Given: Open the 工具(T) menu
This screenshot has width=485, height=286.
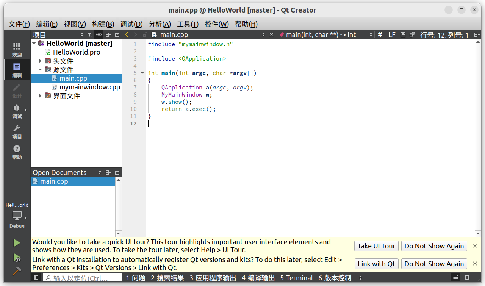Looking at the screenshot, I should pyautogui.click(x=188, y=24).
